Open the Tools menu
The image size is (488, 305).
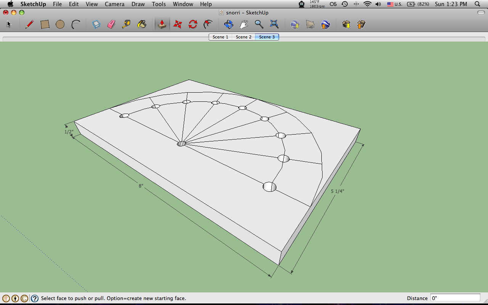159,4
